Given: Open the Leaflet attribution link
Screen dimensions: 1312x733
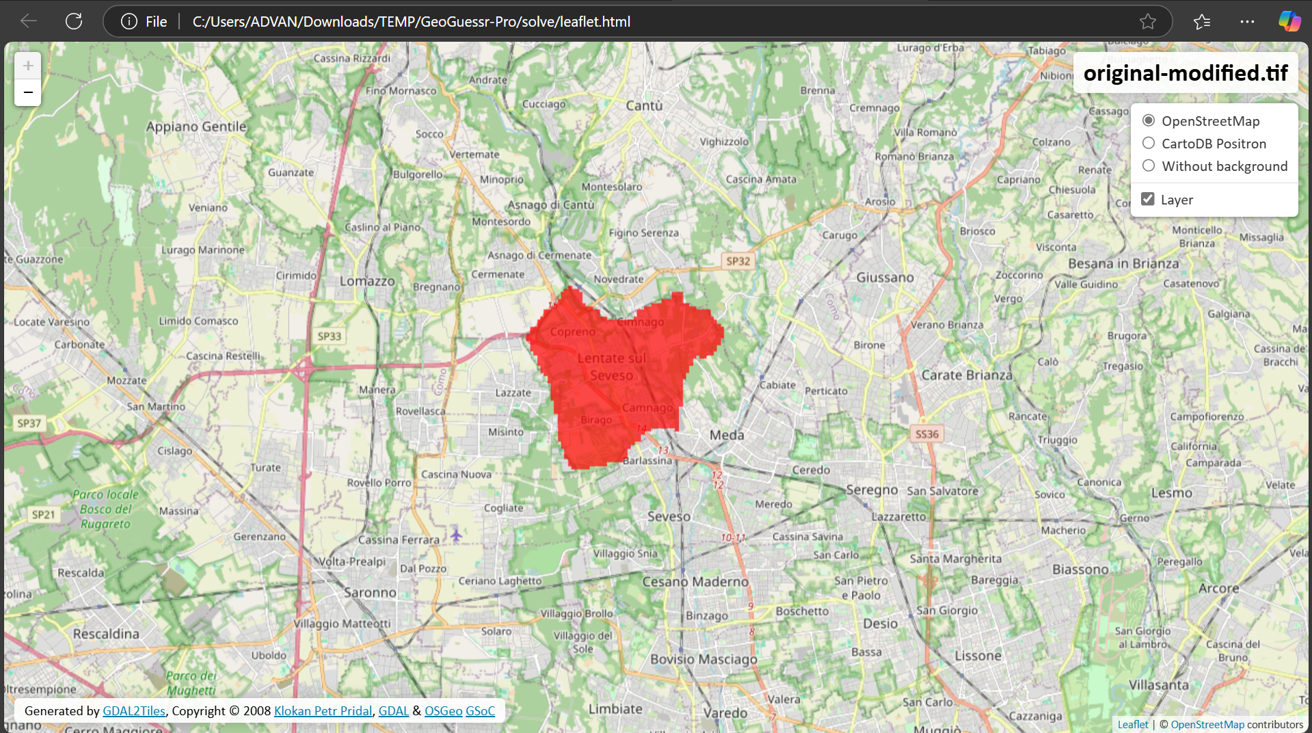Looking at the screenshot, I should click(1132, 724).
